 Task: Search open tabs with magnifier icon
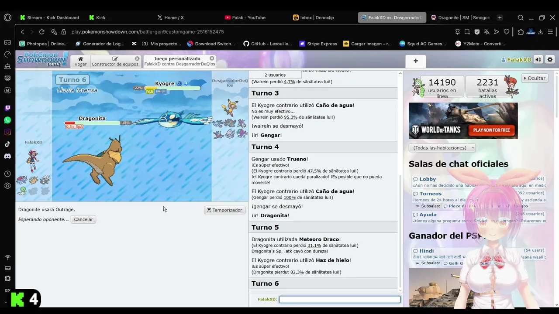[x=521, y=17]
